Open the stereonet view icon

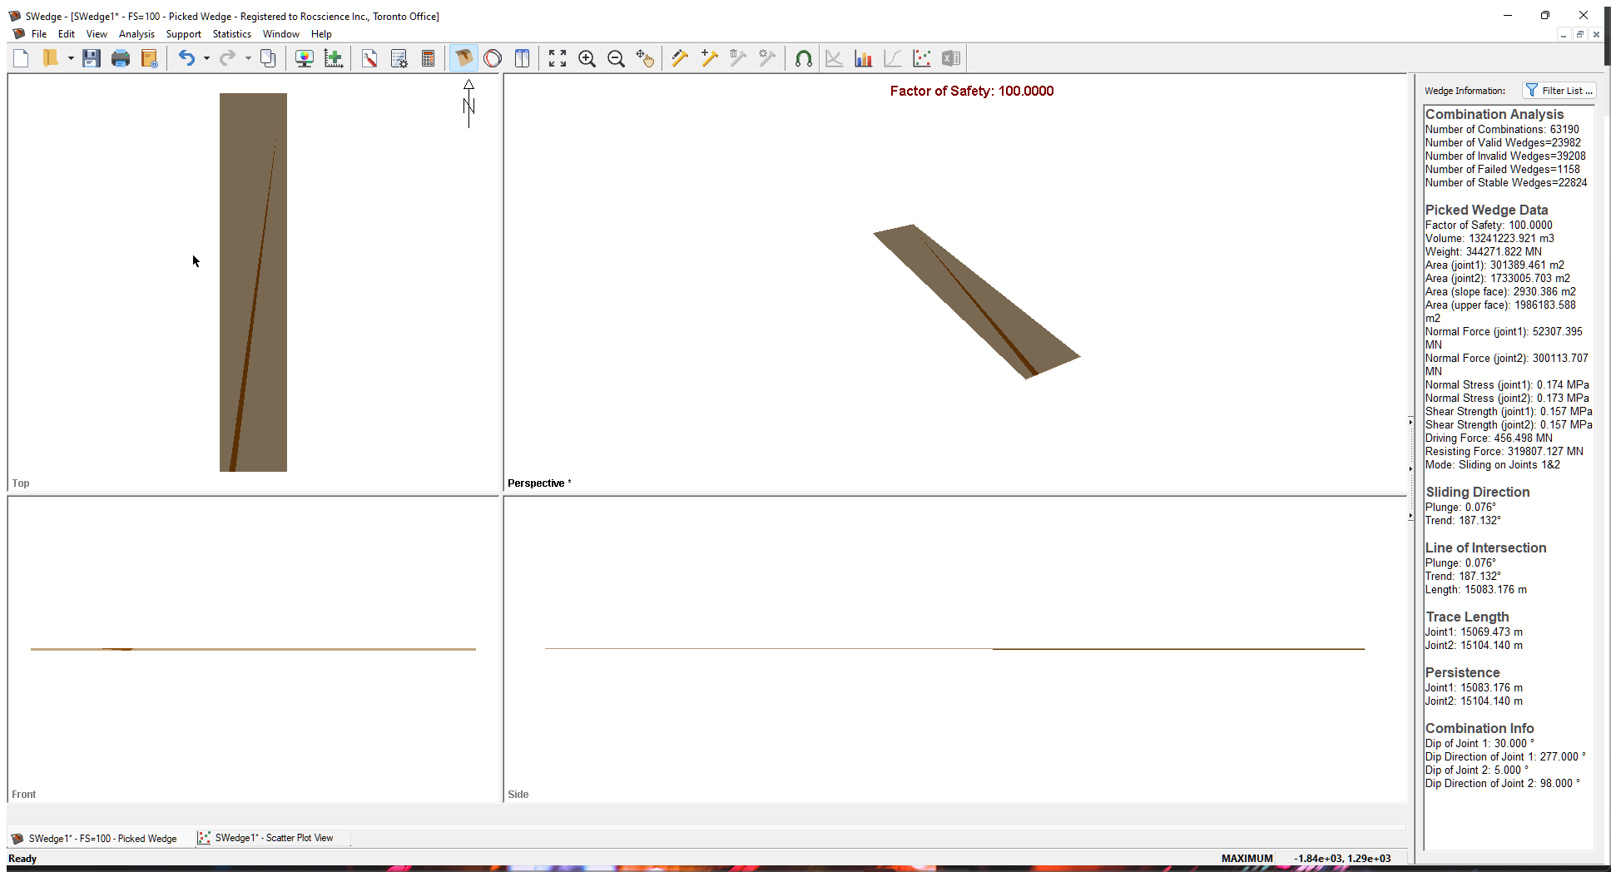point(493,58)
